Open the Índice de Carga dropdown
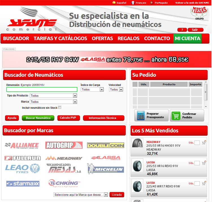Screen dimensions: 212x202 click(92, 89)
